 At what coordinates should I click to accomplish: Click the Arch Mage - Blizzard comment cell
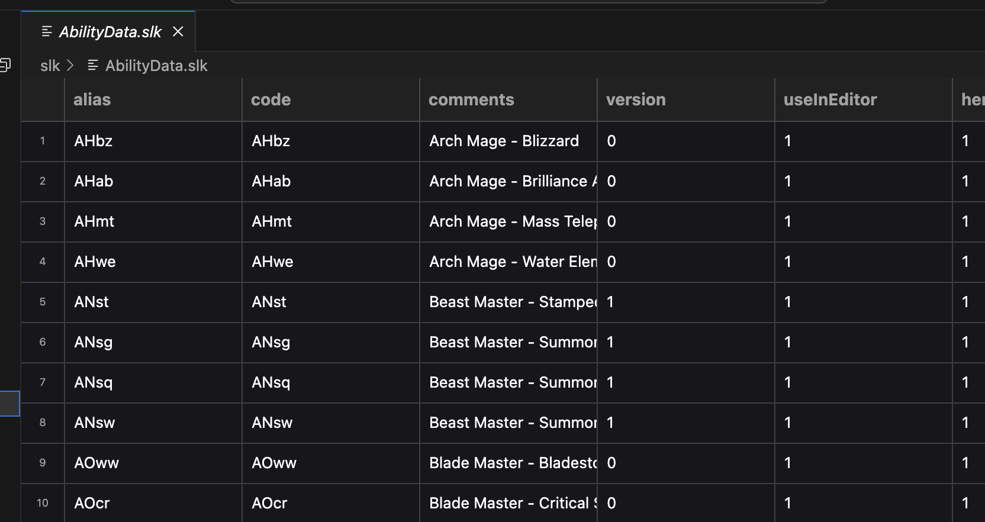pyautogui.click(x=508, y=141)
